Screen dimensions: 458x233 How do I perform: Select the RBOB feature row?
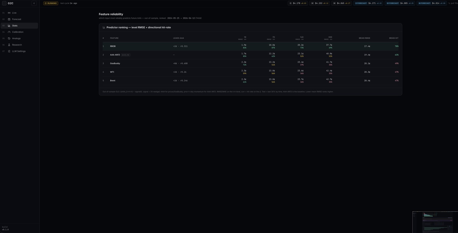tap(250, 46)
